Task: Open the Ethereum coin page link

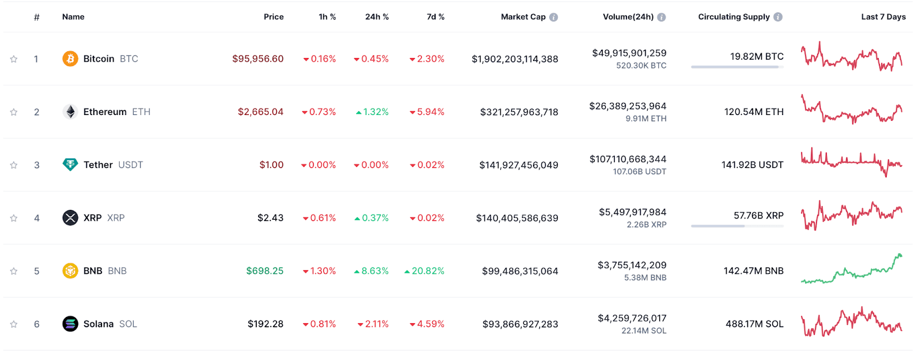Action: coord(105,112)
